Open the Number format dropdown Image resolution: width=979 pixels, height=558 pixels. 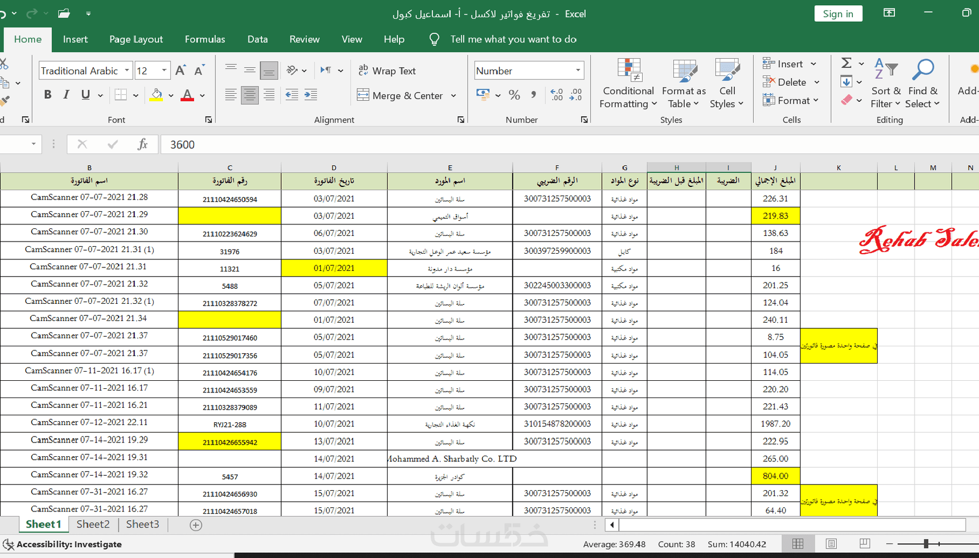point(578,71)
